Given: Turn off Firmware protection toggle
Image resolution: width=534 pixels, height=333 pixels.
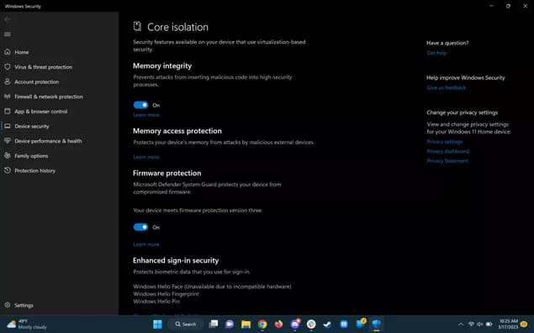Looking at the screenshot, I should click(140, 227).
